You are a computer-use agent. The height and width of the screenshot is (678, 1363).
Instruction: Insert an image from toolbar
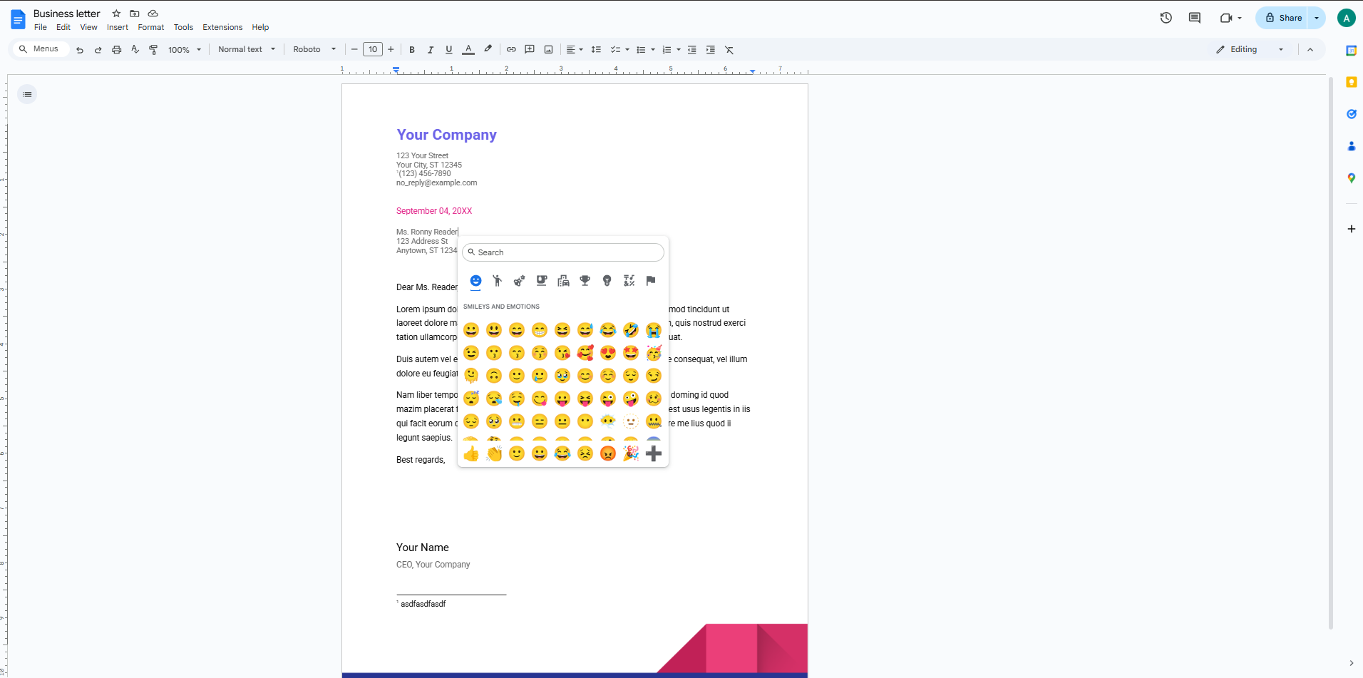(548, 49)
